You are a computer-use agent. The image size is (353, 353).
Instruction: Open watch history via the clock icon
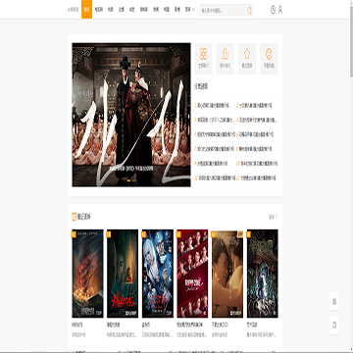[273, 10]
